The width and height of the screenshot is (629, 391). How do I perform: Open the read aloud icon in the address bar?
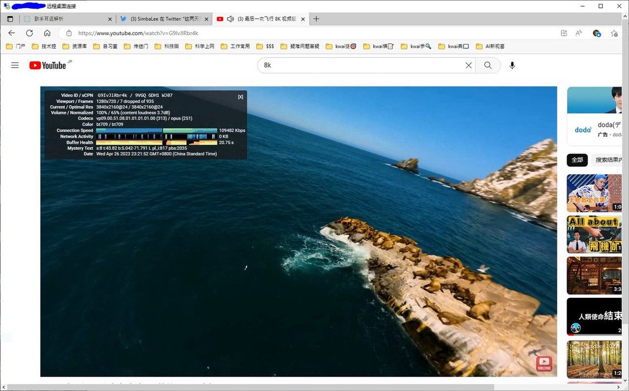coord(579,33)
